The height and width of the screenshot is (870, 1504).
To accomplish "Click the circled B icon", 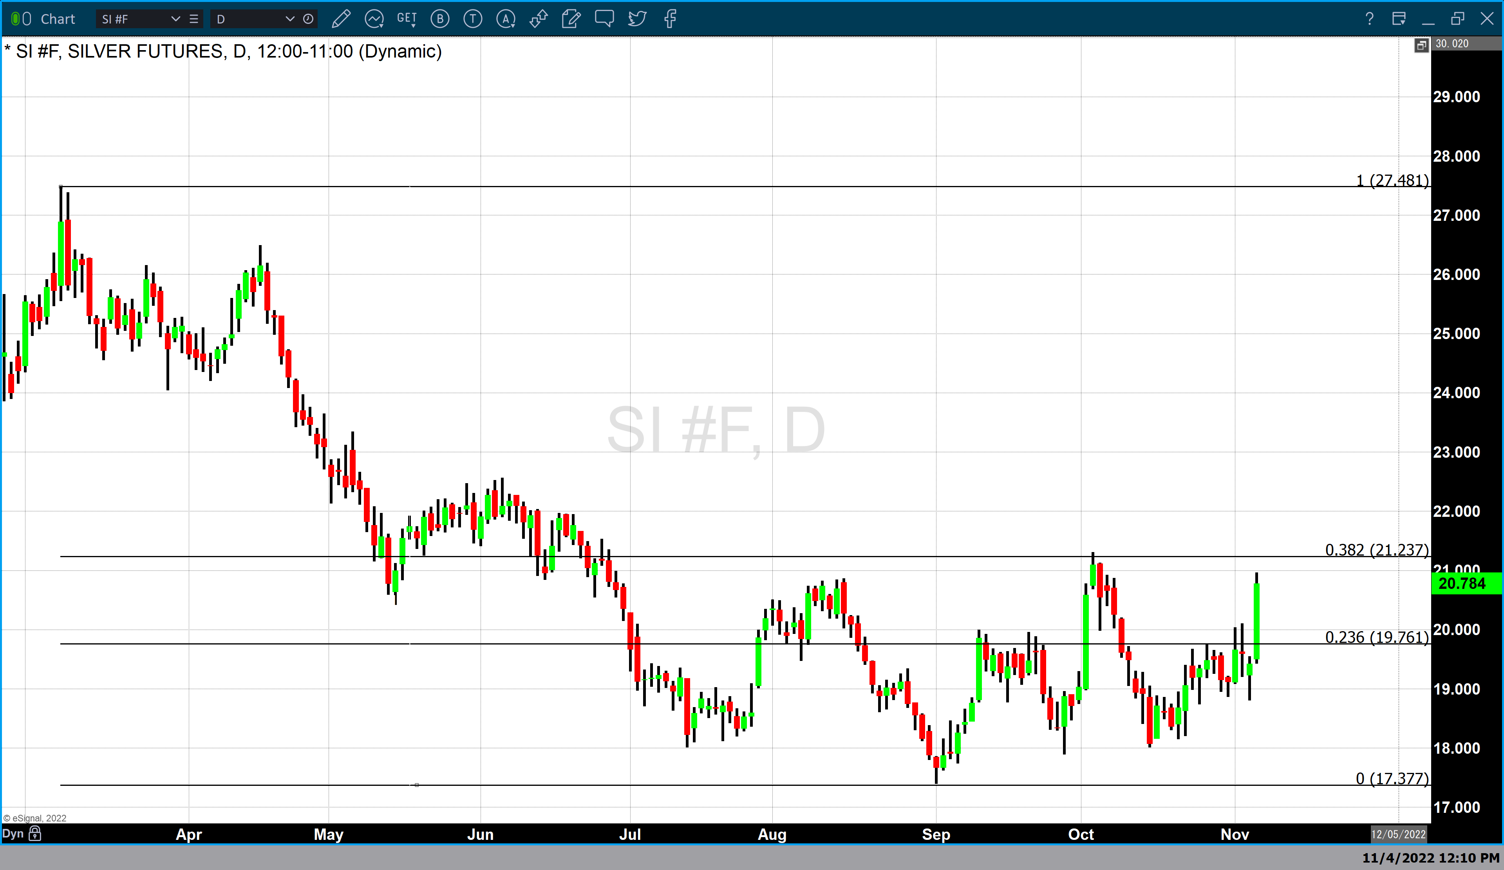I will tap(440, 19).
